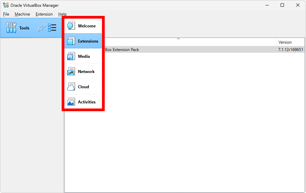Open the File menu

(x=6, y=14)
